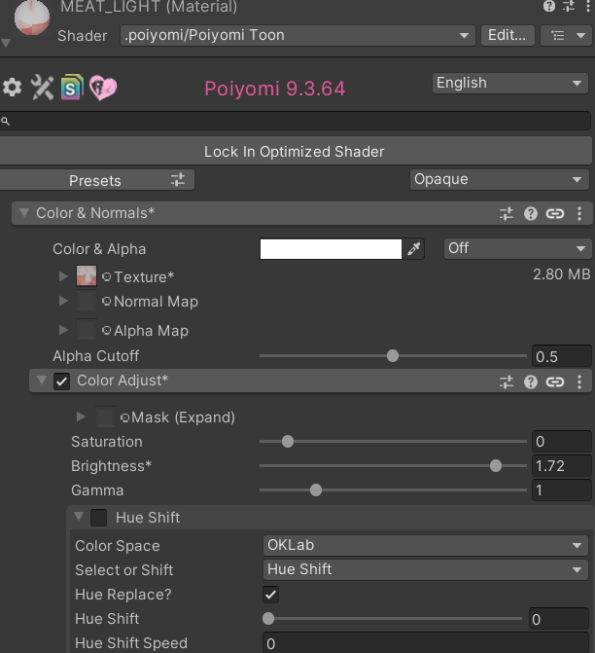Click the material help question mark icon
Image resolution: width=595 pixels, height=653 pixels.
(x=548, y=6)
